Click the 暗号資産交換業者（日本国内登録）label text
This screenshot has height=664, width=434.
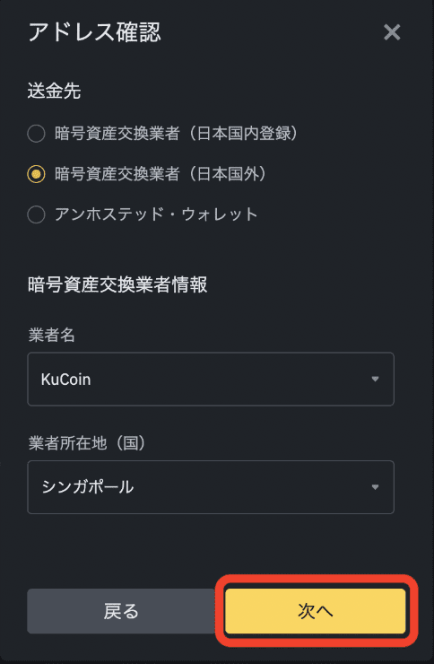[x=177, y=134]
